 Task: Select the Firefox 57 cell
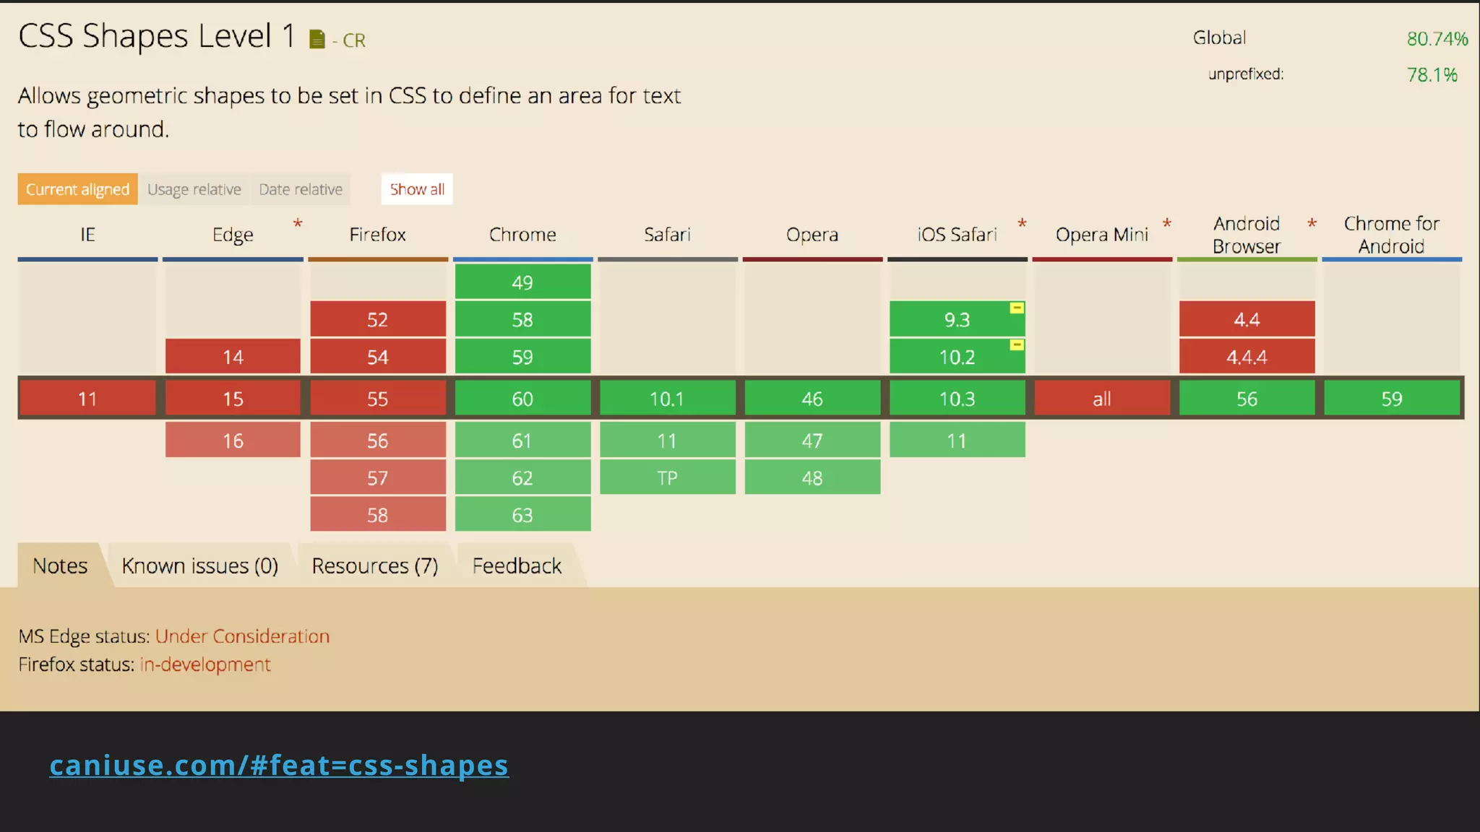378,477
